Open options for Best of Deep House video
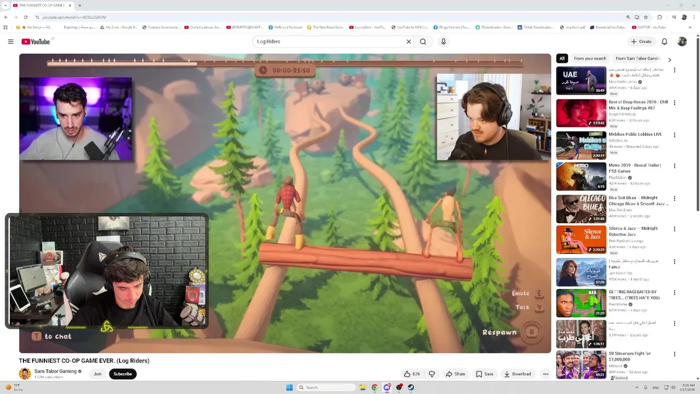Screen dimensions: 700x394 click(674, 102)
